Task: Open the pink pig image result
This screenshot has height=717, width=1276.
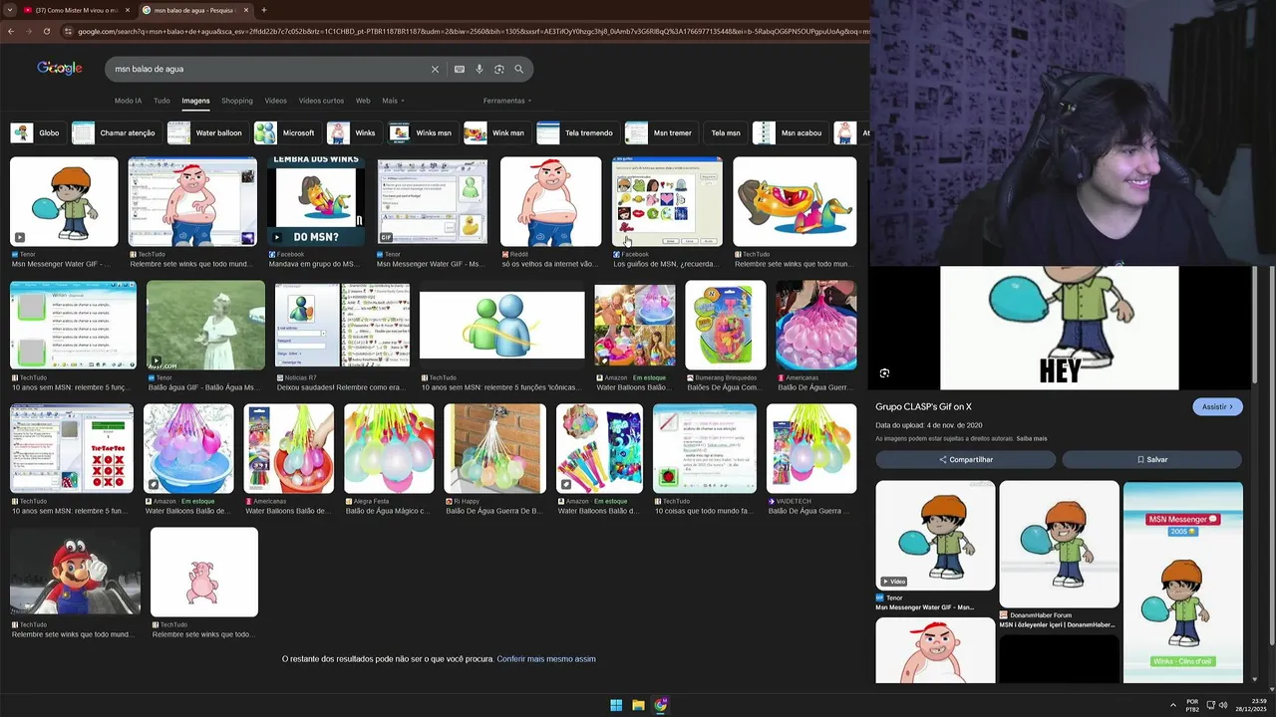Action: (x=204, y=572)
